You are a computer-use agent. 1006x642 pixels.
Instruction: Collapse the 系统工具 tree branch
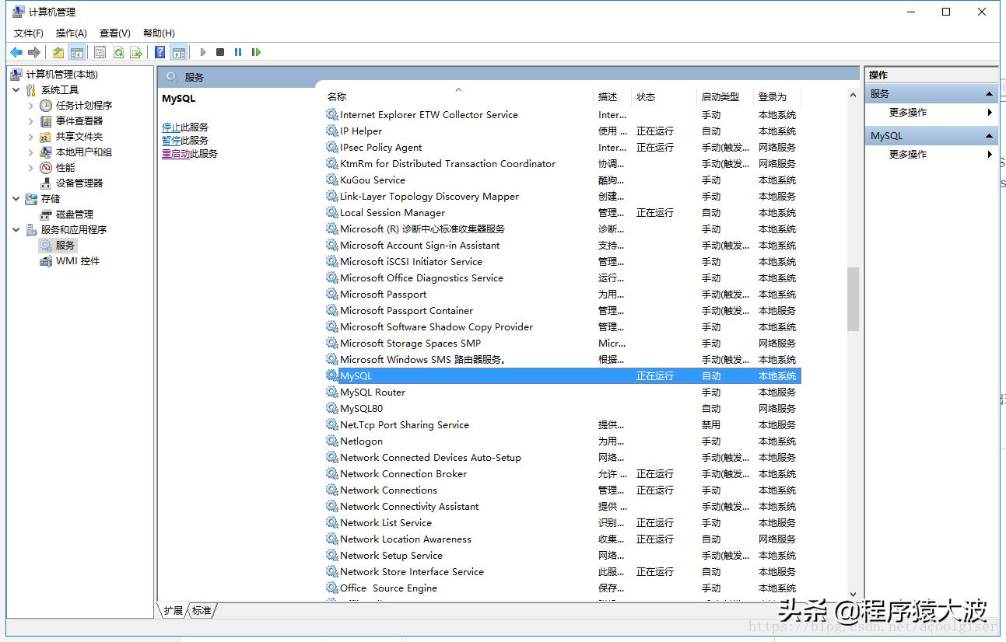(x=17, y=89)
